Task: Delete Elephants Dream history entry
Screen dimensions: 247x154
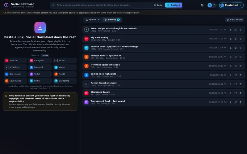Action: pyautogui.click(x=241, y=93)
